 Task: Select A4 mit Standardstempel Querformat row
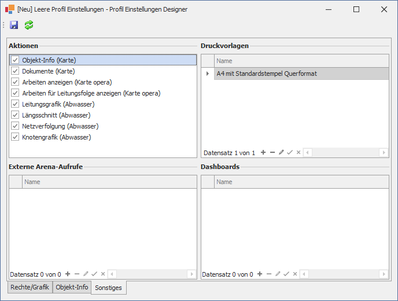301,74
